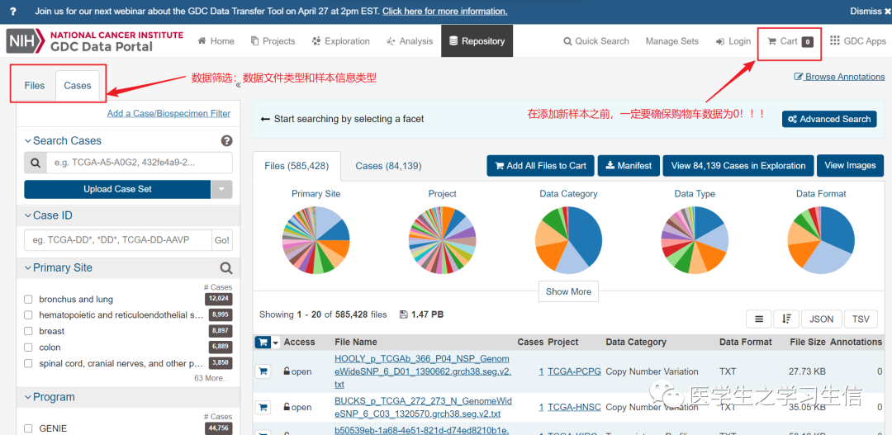Click the Primary Site pie chart
892x435 pixels.
[316, 240]
